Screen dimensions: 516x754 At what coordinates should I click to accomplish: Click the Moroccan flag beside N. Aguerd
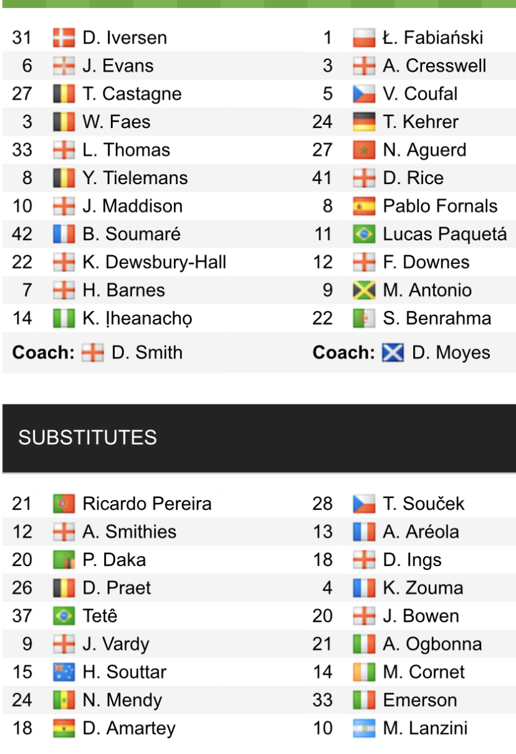coord(364,150)
